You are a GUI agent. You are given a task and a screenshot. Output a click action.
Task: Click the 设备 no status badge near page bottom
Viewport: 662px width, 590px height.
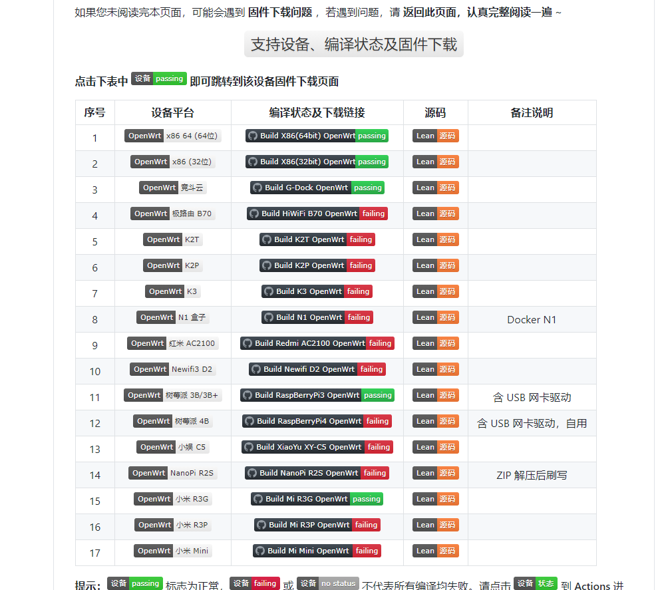click(327, 583)
